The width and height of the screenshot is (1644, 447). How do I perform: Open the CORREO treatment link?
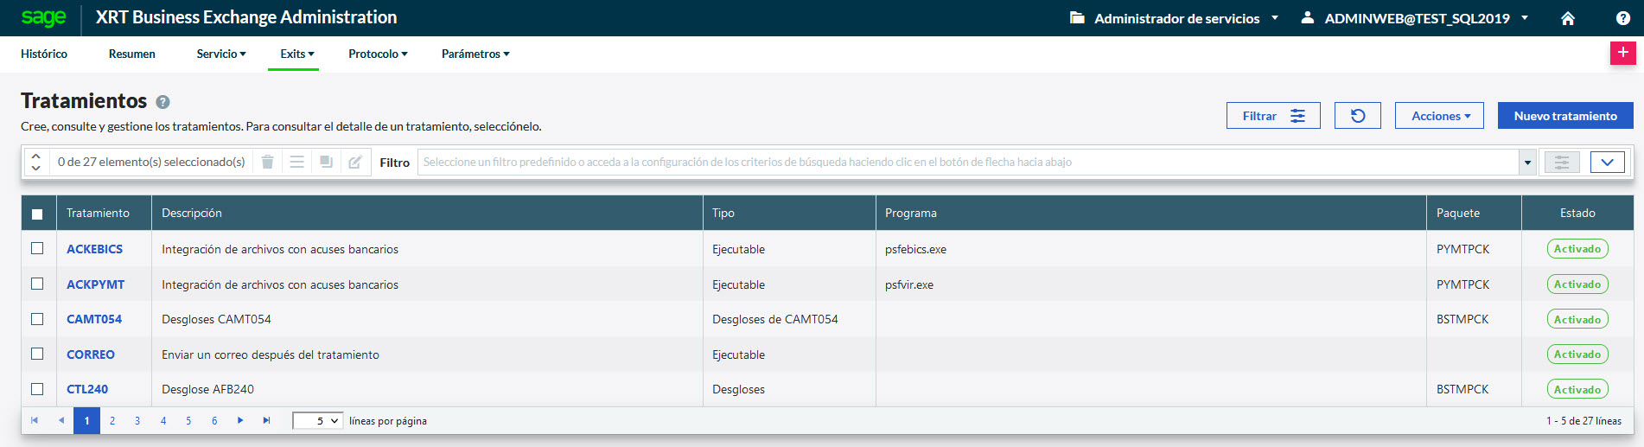click(x=91, y=354)
